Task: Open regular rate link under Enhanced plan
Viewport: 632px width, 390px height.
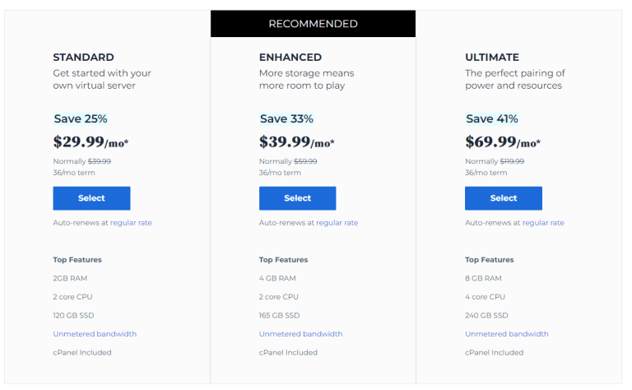Action: pyautogui.click(x=337, y=223)
